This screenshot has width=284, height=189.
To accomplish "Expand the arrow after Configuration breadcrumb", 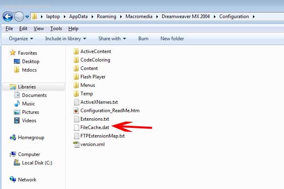I will (x=254, y=16).
